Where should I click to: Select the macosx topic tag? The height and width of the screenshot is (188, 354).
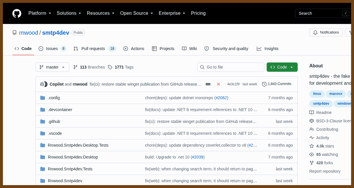pyautogui.click(x=336, y=94)
